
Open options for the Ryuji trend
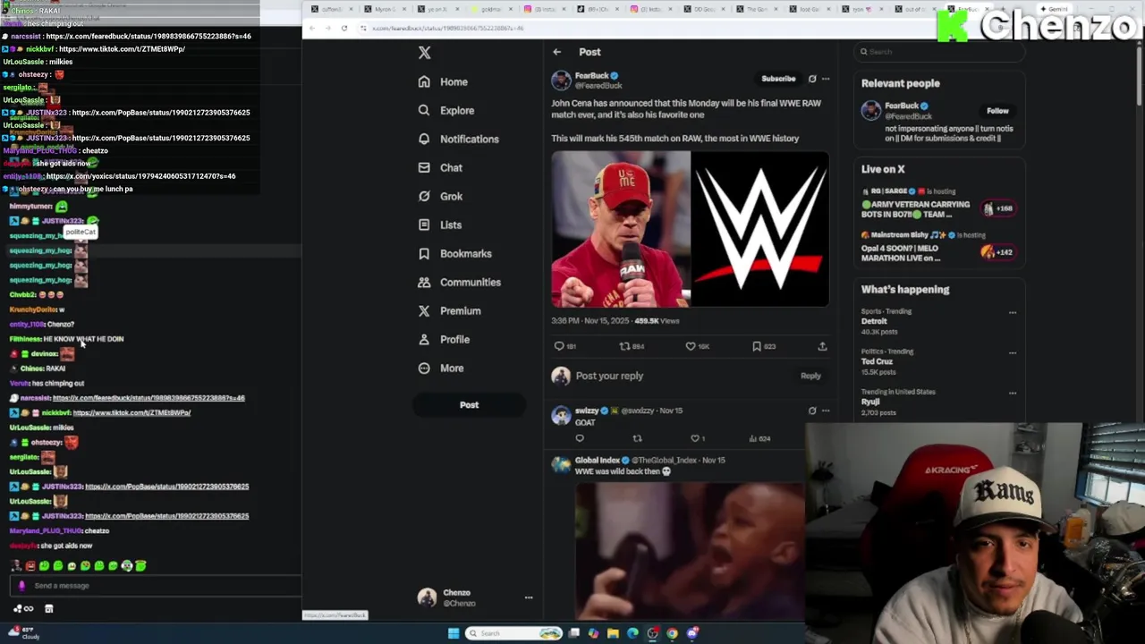click(x=1013, y=393)
